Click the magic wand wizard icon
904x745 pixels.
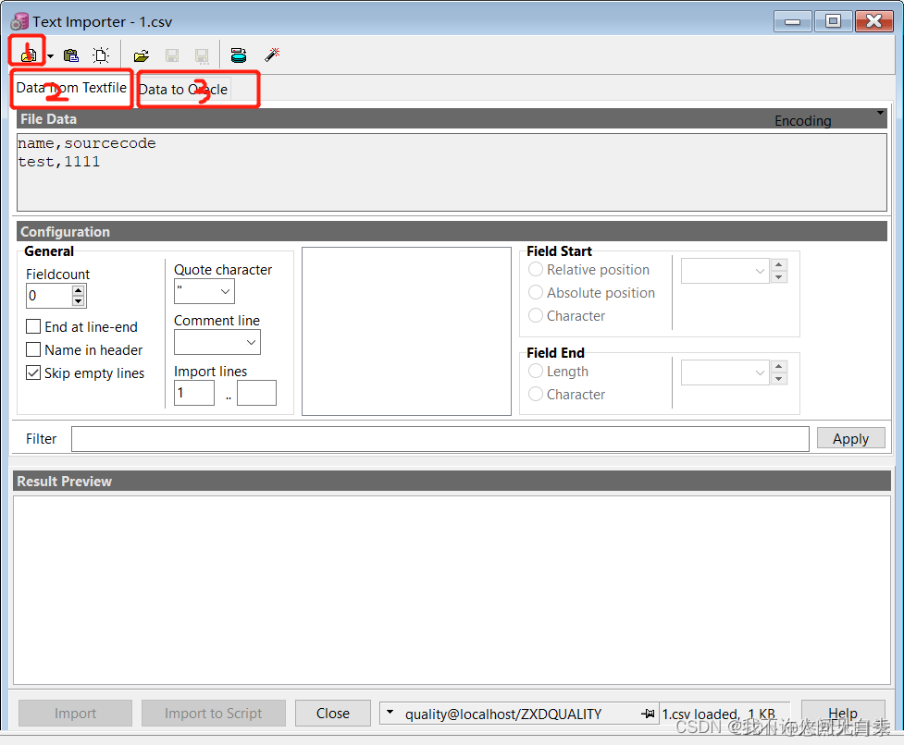(272, 55)
